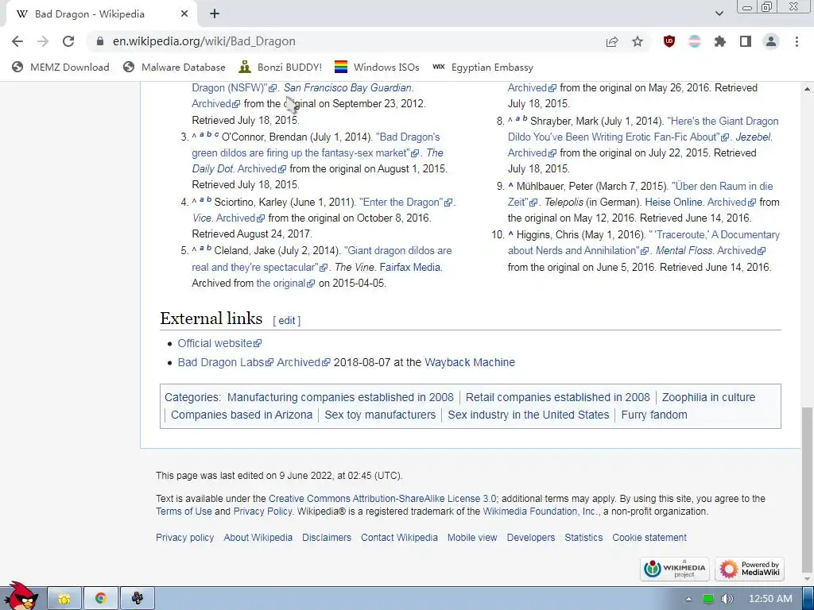Open the Egyptian Embassy bookmark
The height and width of the screenshot is (610, 814).
click(x=483, y=67)
